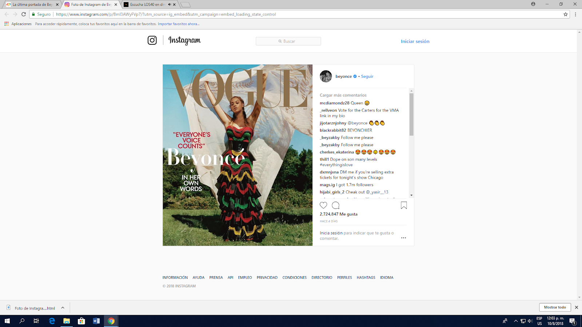582x327 pixels.
Task: Click the browser back arrow
Action: tap(7, 14)
